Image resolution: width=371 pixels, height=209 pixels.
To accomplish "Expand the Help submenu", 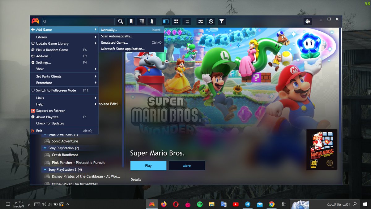I will coord(64,104).
